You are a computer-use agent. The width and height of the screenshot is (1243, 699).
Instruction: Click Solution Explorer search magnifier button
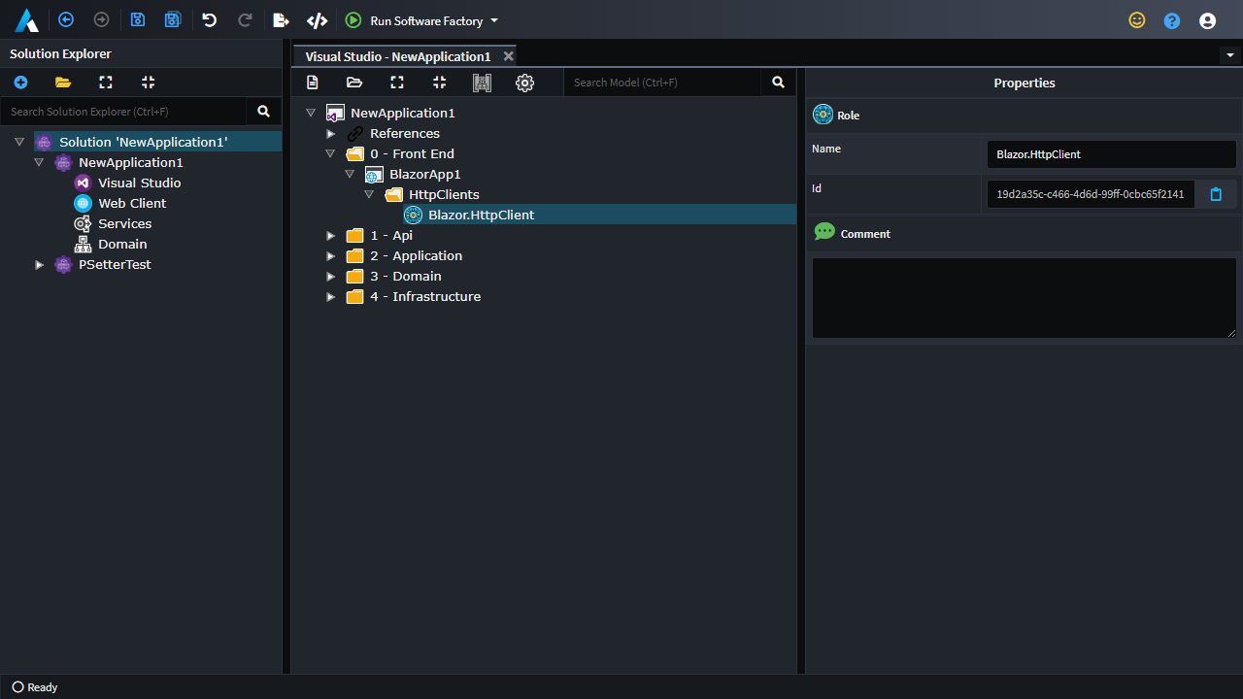coord(263,112)
